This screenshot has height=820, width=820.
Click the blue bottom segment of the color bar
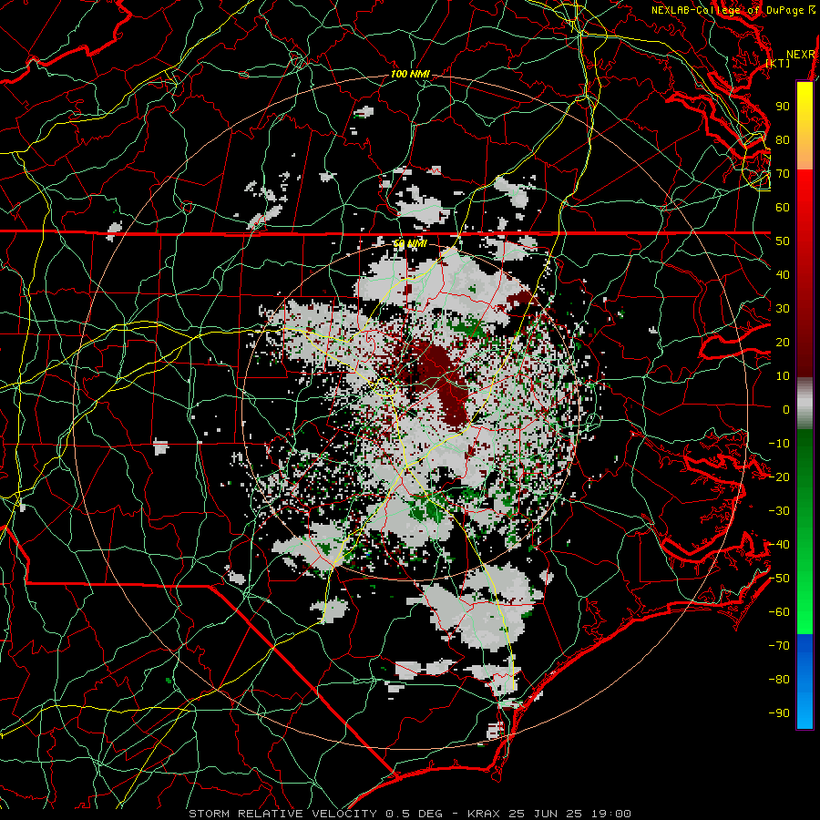(x=805, y=682)
